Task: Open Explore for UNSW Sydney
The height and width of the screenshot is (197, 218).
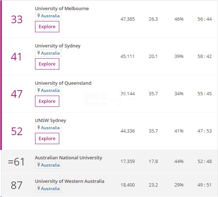Action: point(47,139)
